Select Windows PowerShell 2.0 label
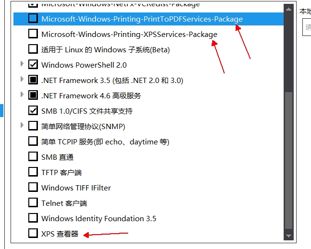 (x=84, y=65)
